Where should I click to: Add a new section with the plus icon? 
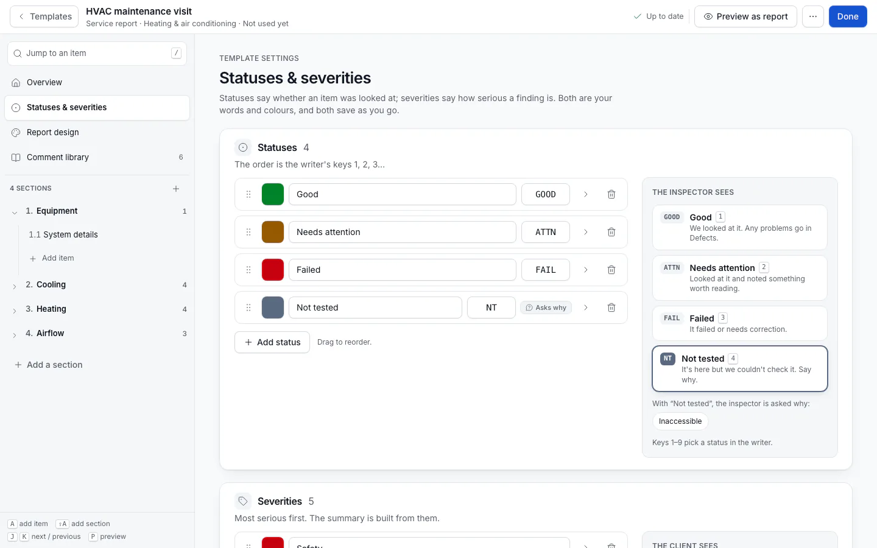[176, 189]
